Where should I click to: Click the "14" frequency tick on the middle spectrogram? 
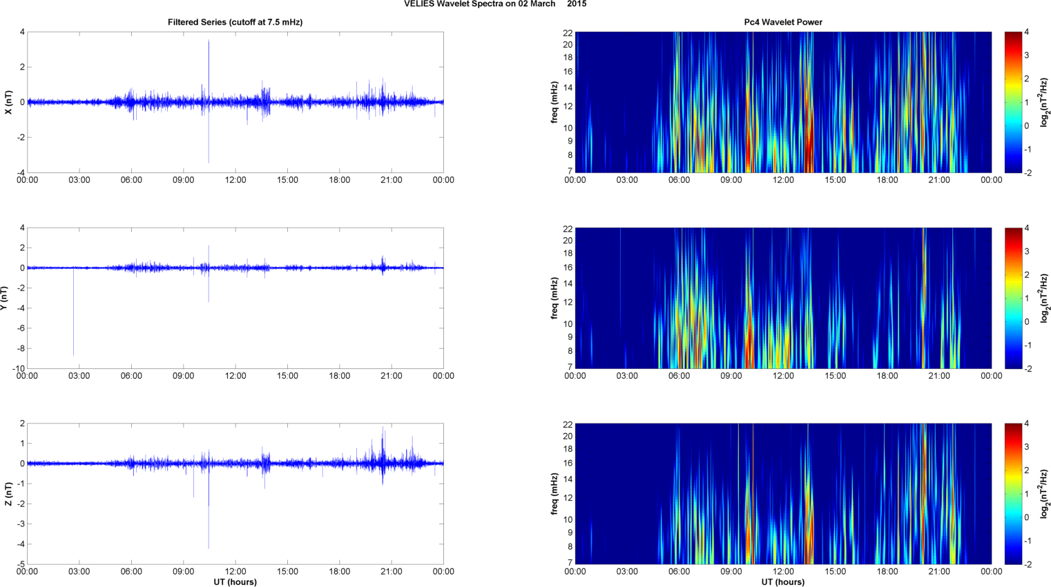click(568, 283)
